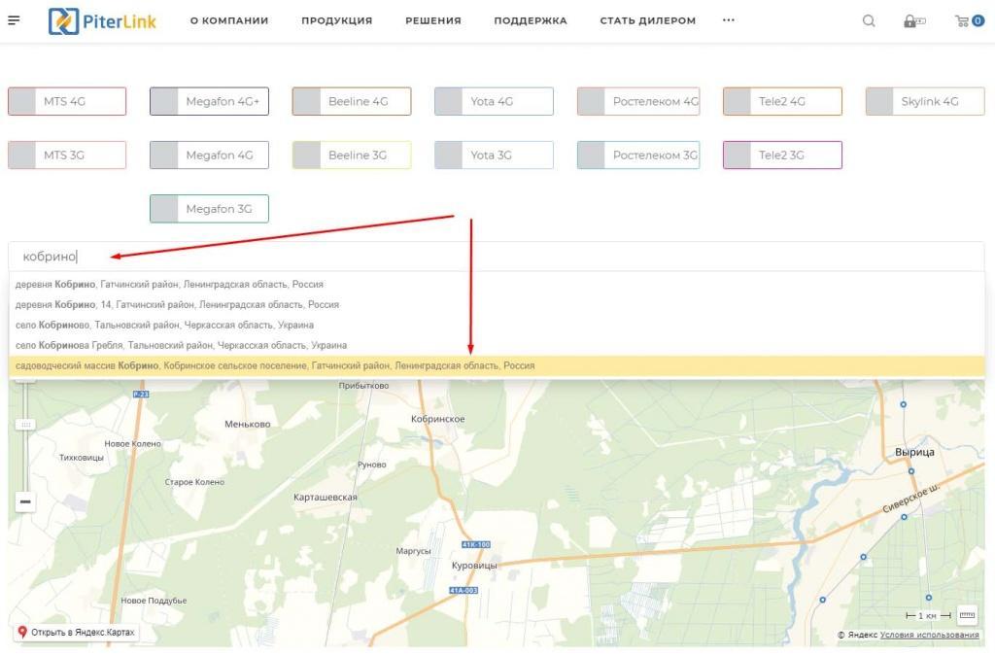Select suggestion деревня Кобрино, Гатчинский район
The image size is (995, 655).
tap(497, 285)
